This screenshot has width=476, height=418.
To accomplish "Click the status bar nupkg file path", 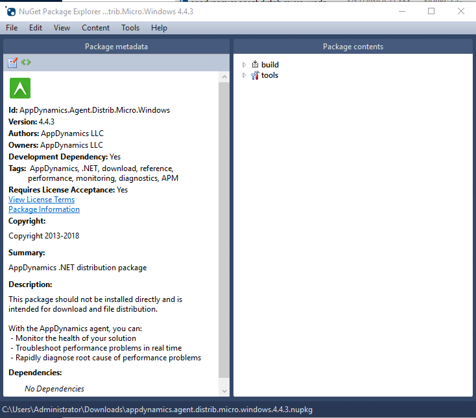I will [x=157, y=410].
